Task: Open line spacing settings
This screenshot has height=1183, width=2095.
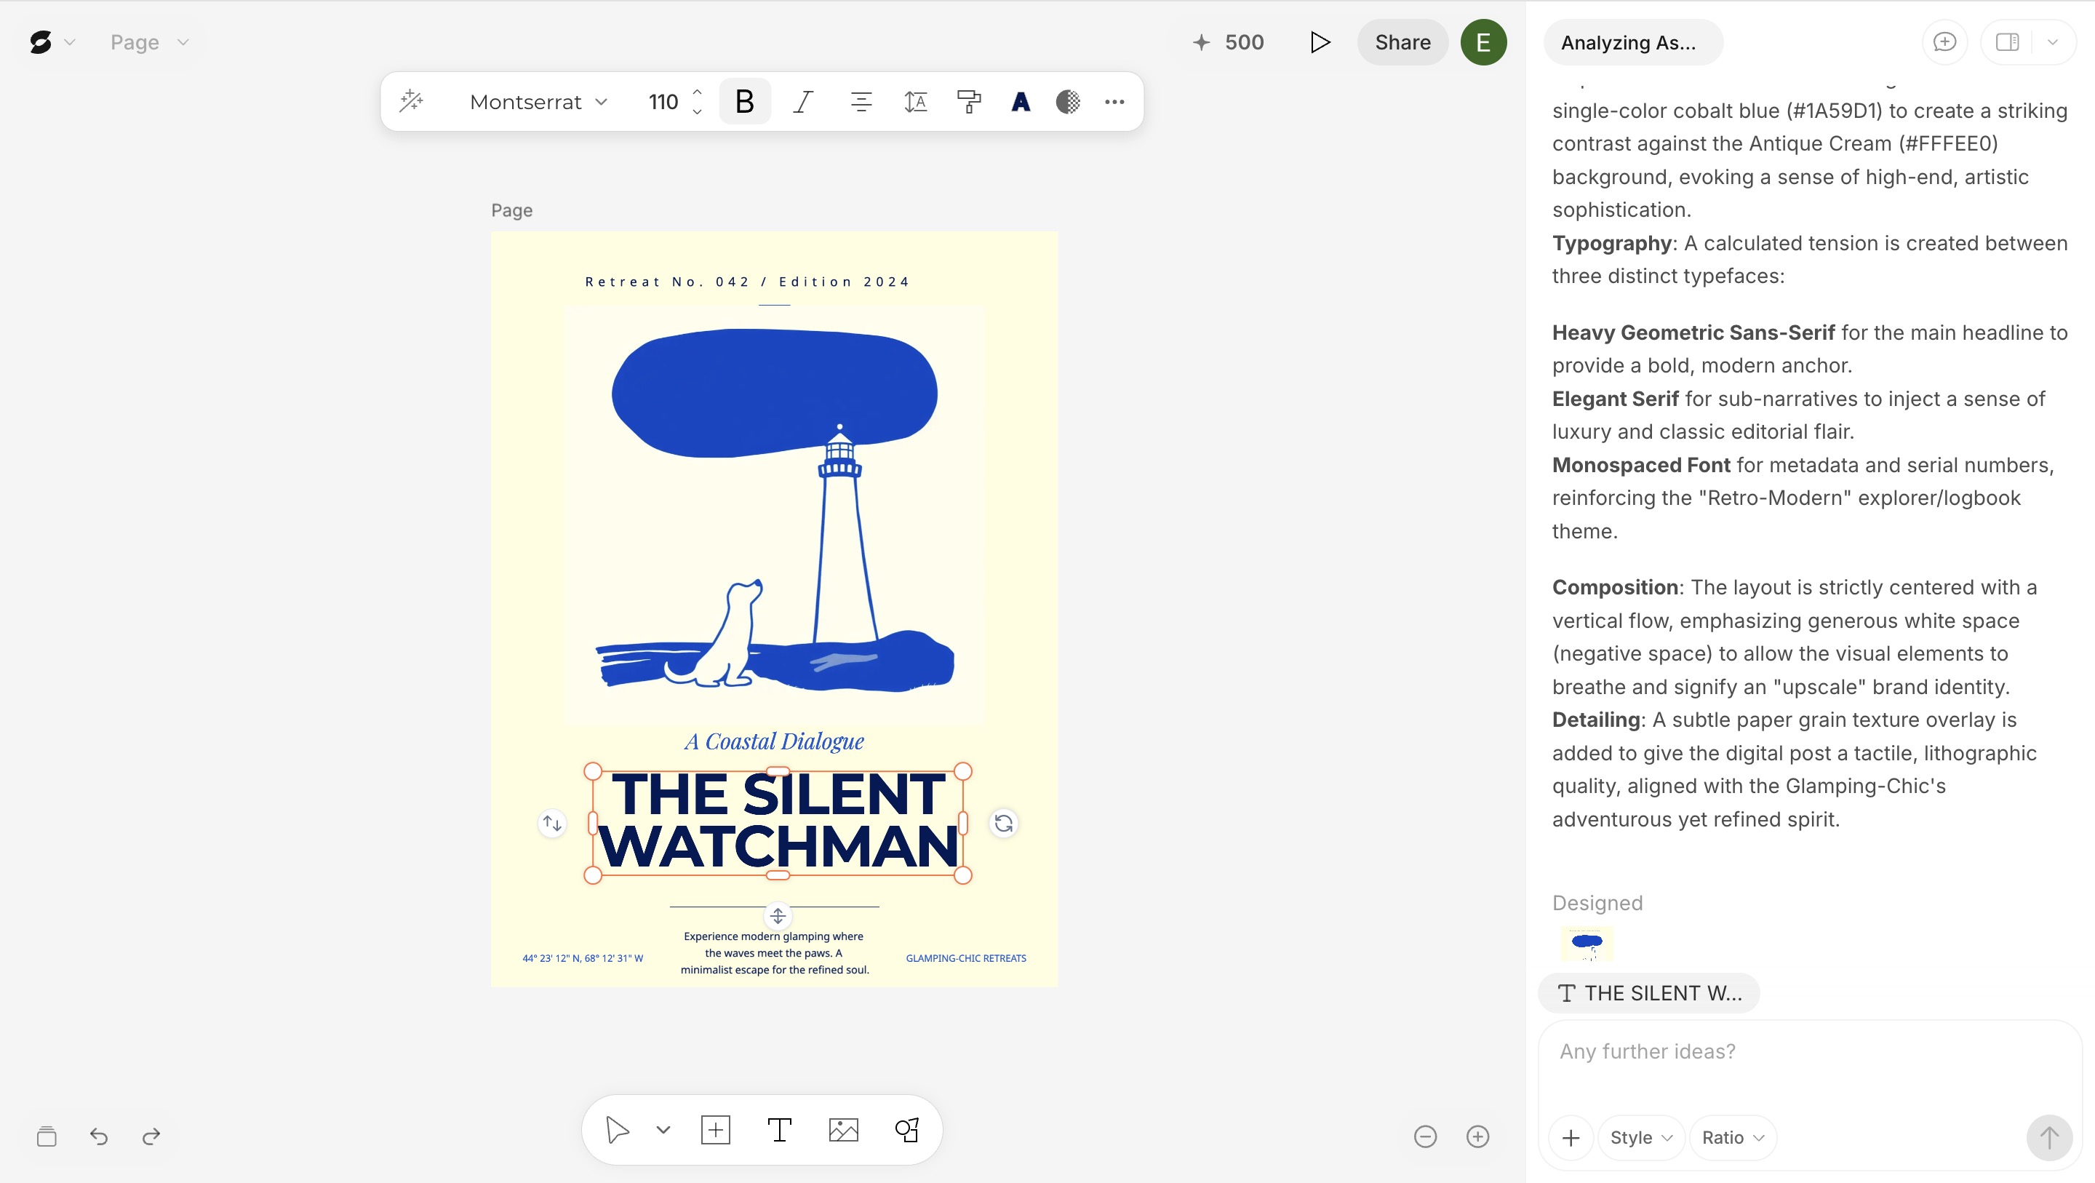Action: click(915, 102)
